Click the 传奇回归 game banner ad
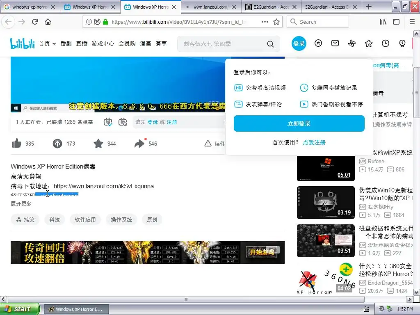The image size is (420, 315). pos(148,252)
